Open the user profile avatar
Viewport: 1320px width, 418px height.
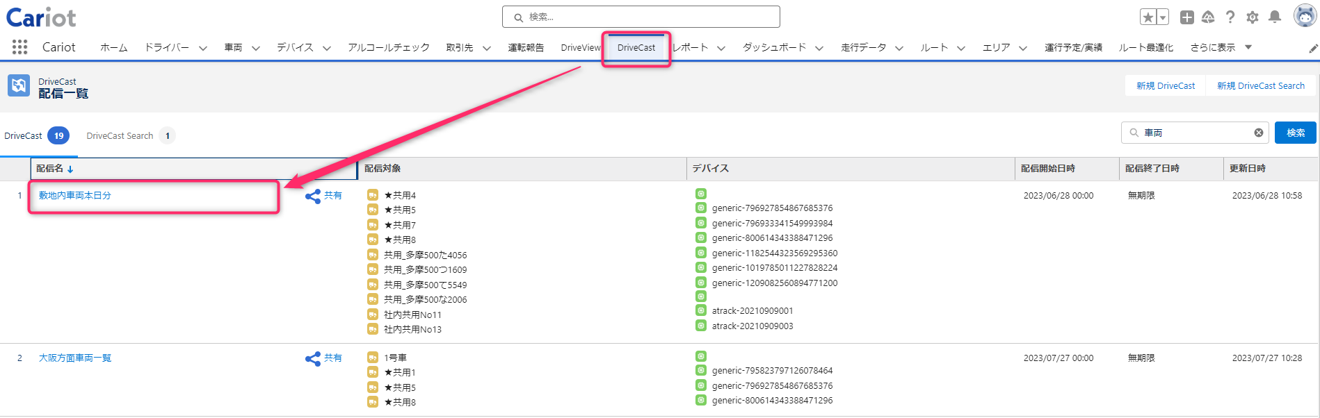tap(1305, 15)
